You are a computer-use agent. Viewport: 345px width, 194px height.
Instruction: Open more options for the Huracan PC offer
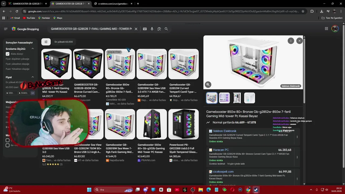297,157
